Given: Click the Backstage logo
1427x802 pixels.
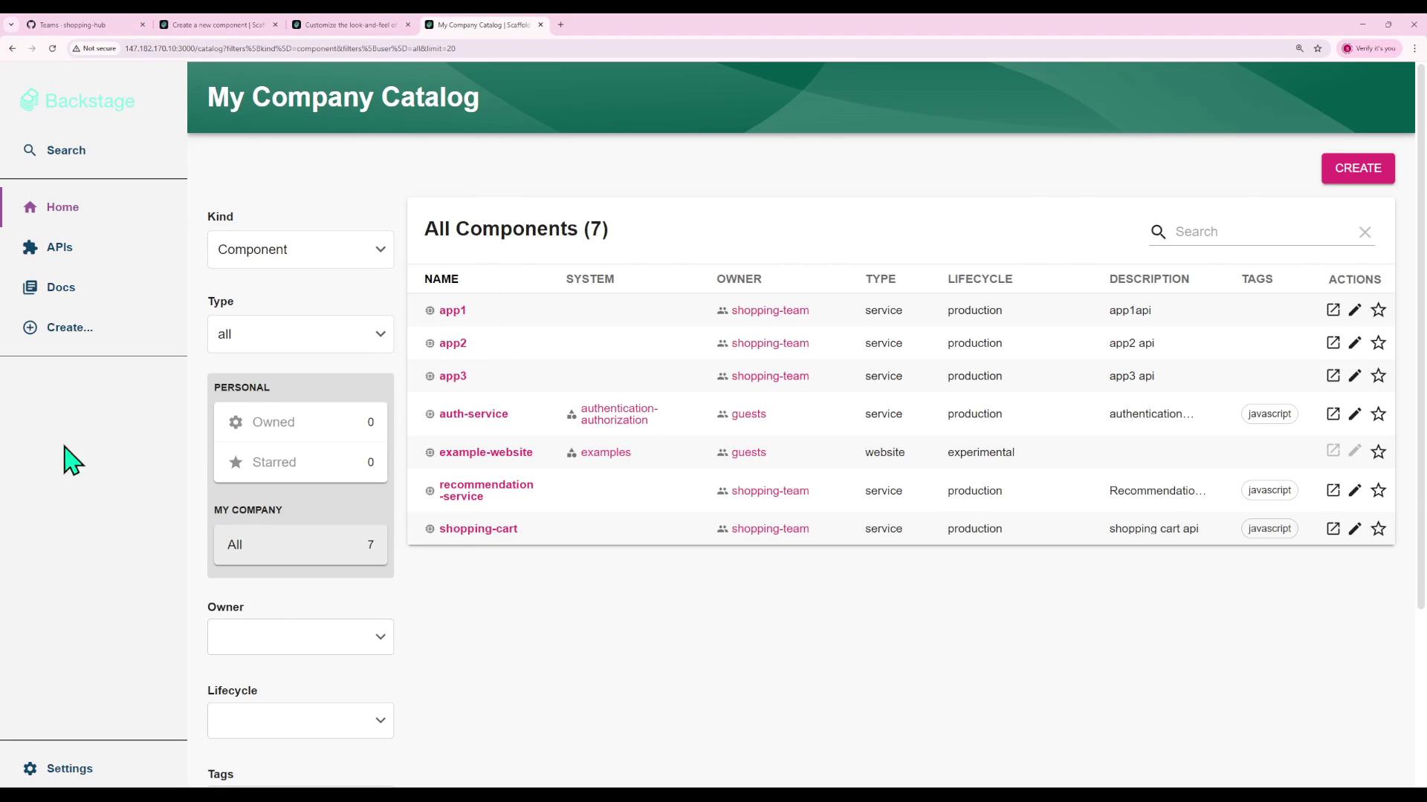Looking at the screenshot, I should click(77, 100).
